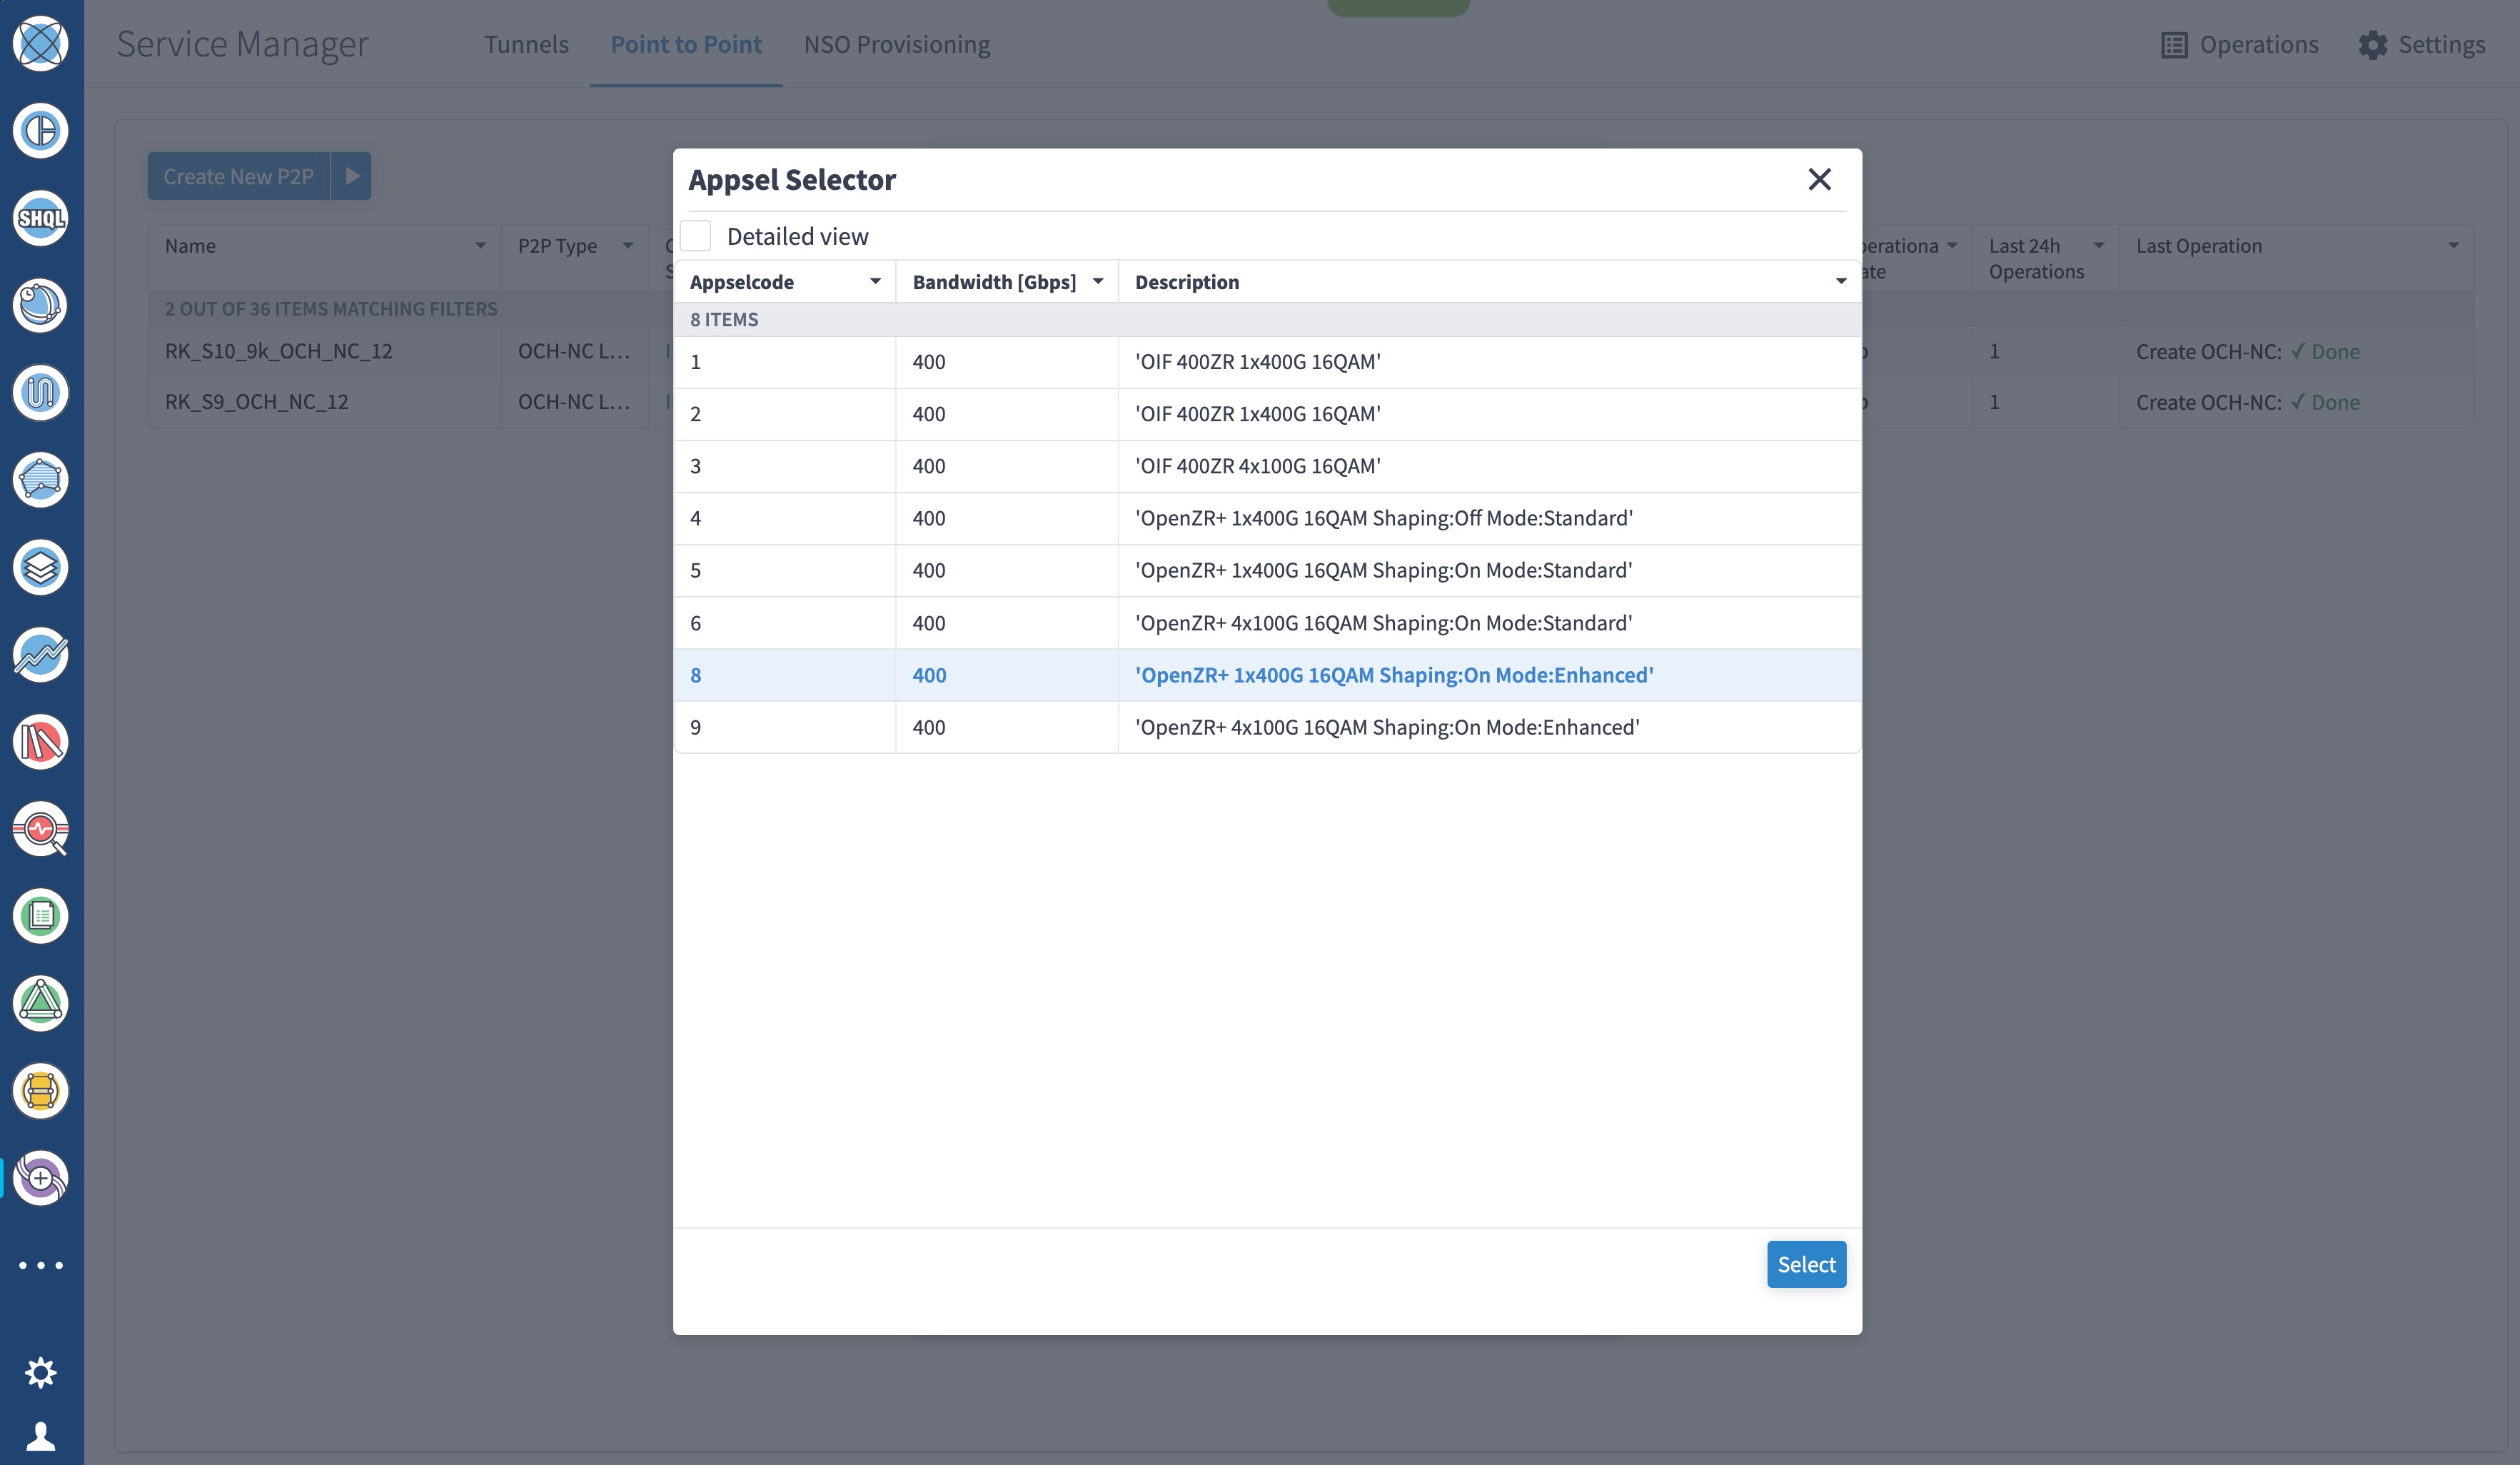The height and width of the screenshot is (1465, 2520).
Task: Switch to the NSO Provisioning tab
Action: 896,44
